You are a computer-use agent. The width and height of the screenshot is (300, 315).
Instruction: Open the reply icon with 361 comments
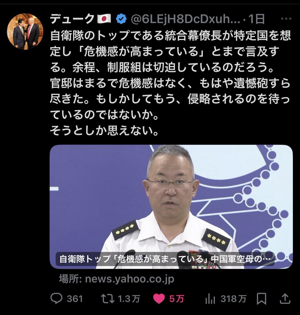56,299
